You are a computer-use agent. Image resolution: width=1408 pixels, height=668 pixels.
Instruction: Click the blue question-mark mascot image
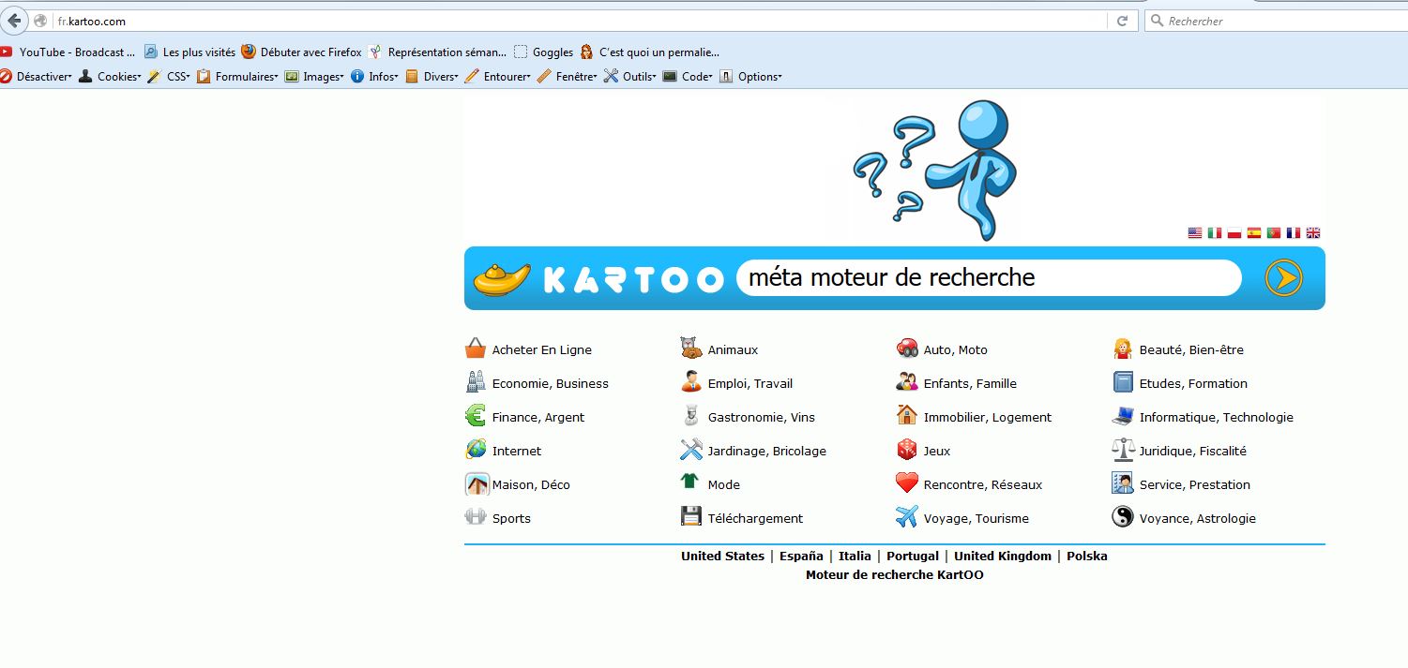(x=938, y=169)
